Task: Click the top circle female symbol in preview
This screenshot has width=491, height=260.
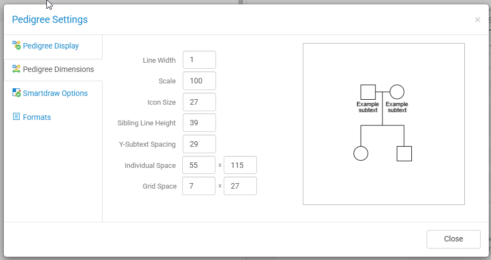Action: tap(397, 92)
